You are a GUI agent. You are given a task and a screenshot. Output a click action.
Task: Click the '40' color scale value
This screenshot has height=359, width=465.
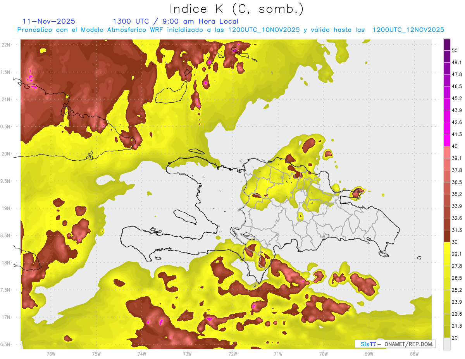tap(455, 146)
